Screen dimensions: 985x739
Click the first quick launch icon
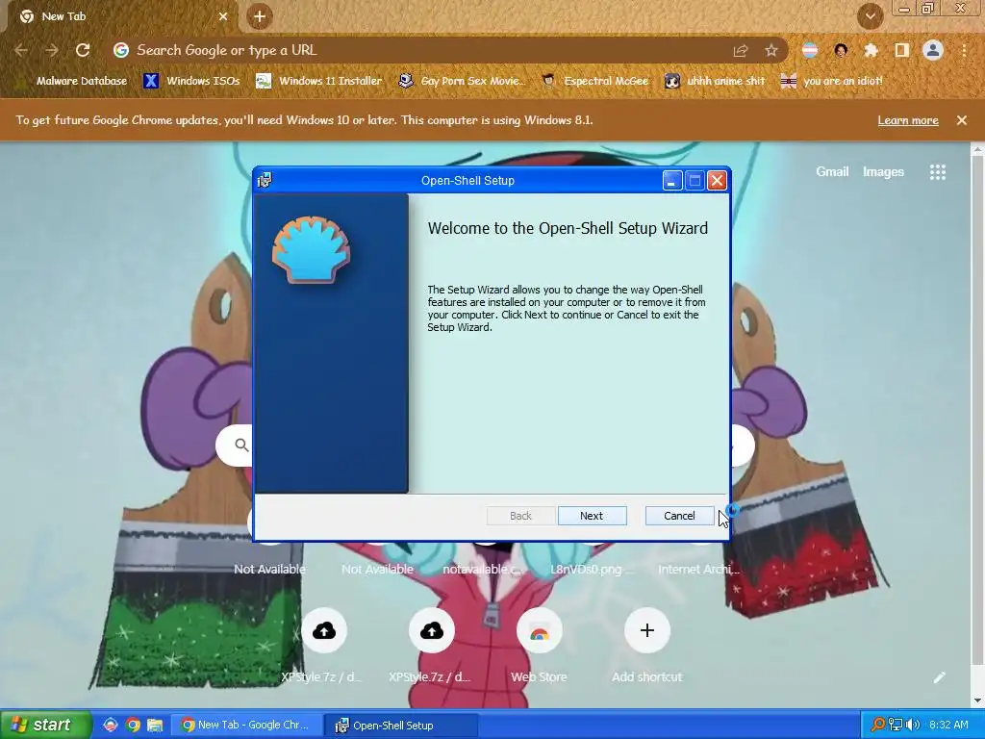[x=111, y=725]
